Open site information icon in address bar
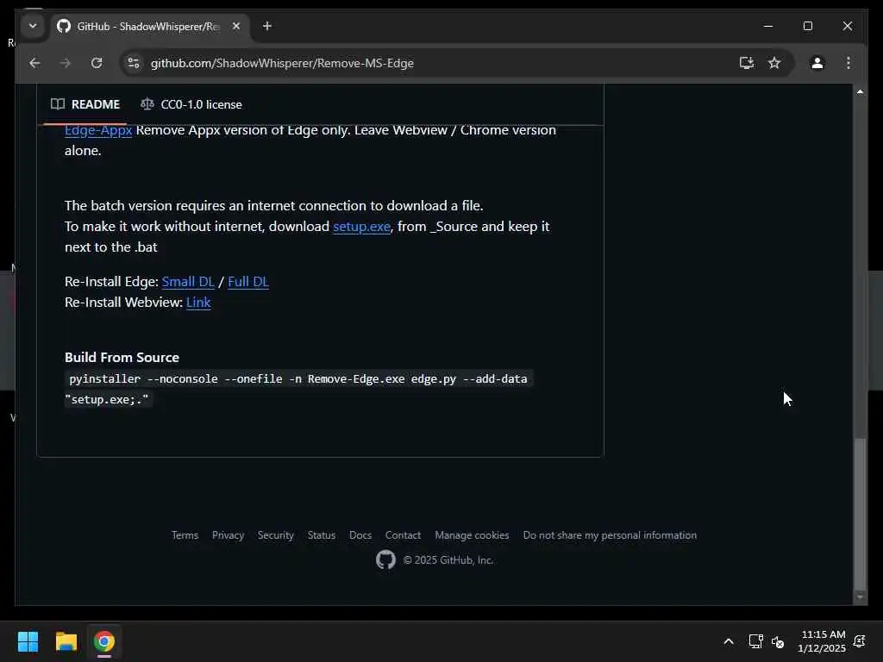This screenshot has height=662, width=883. tap(134, 63)
